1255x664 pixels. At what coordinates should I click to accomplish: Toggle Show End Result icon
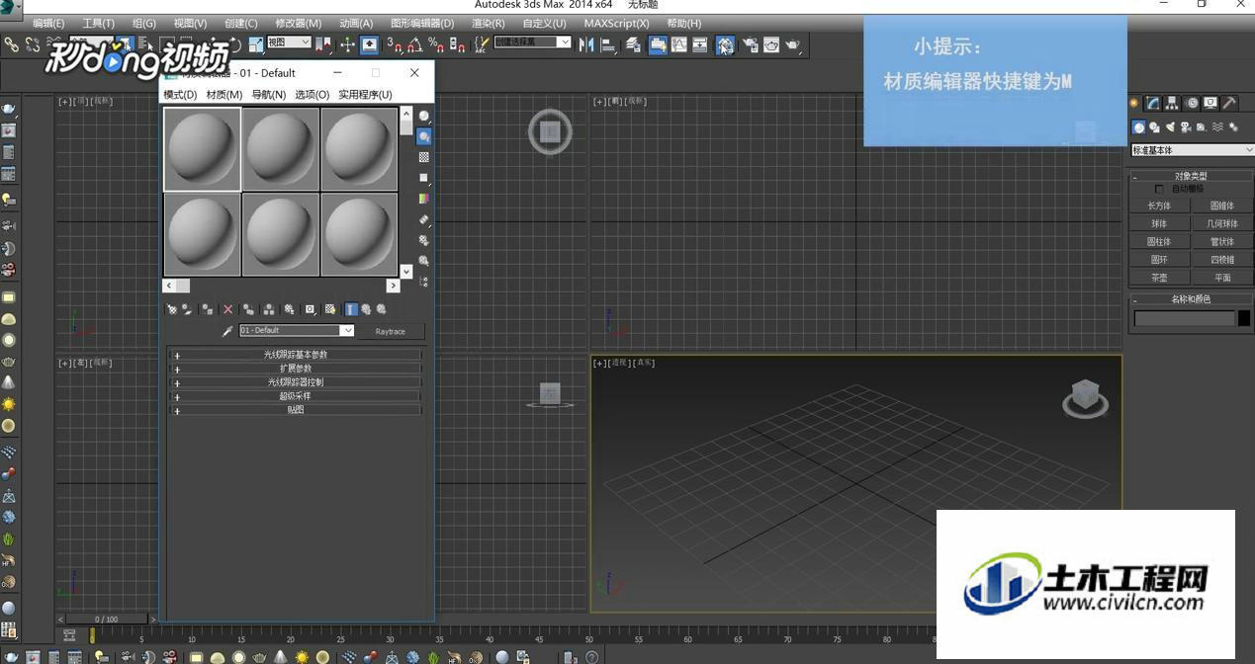pyautogui.click(x=351, y=309)
